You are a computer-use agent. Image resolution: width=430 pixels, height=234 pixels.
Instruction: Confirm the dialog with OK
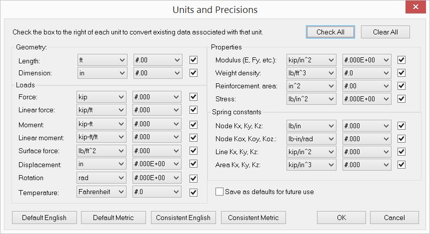point(341,218)
